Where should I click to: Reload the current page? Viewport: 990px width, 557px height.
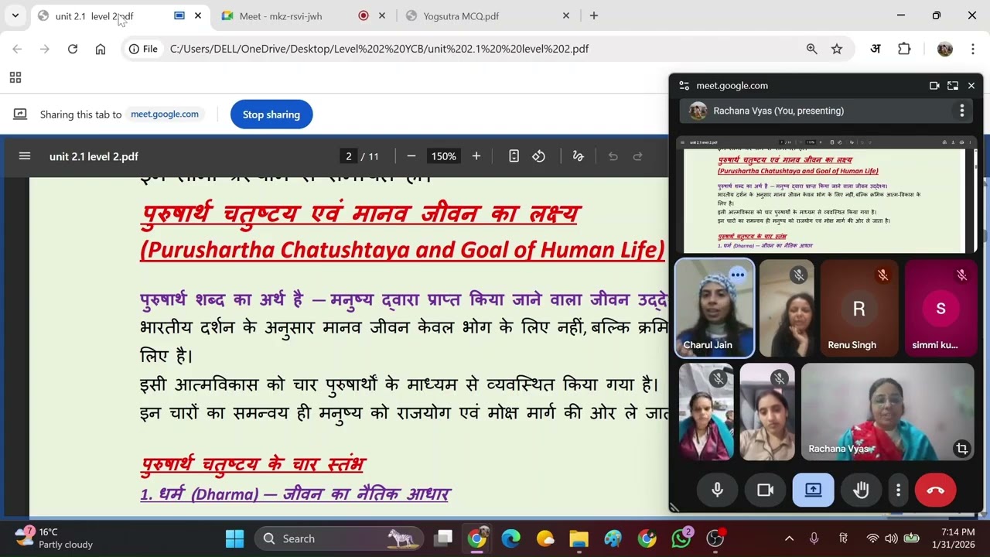[x=73, y=49]
